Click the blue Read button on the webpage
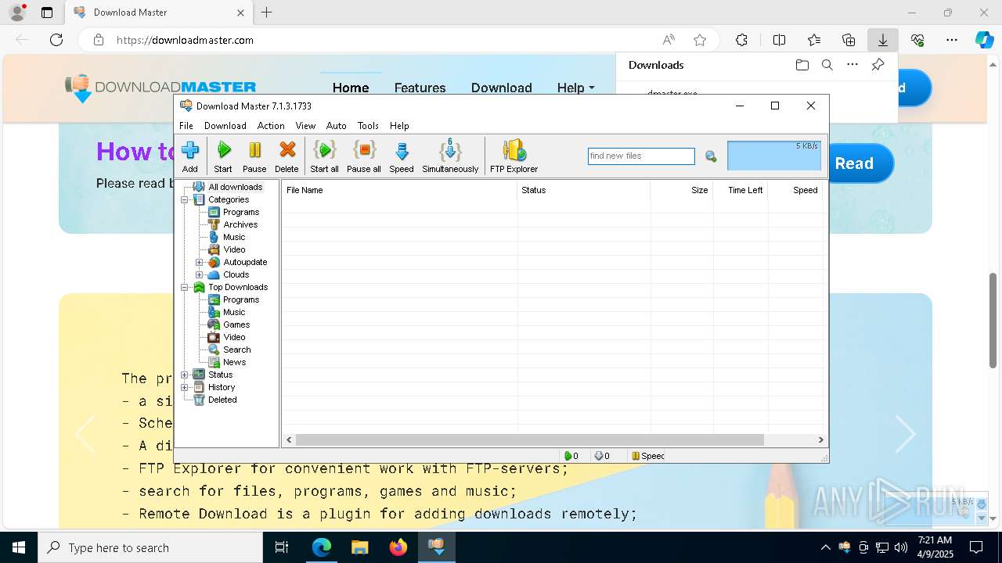 click(861, 163)
